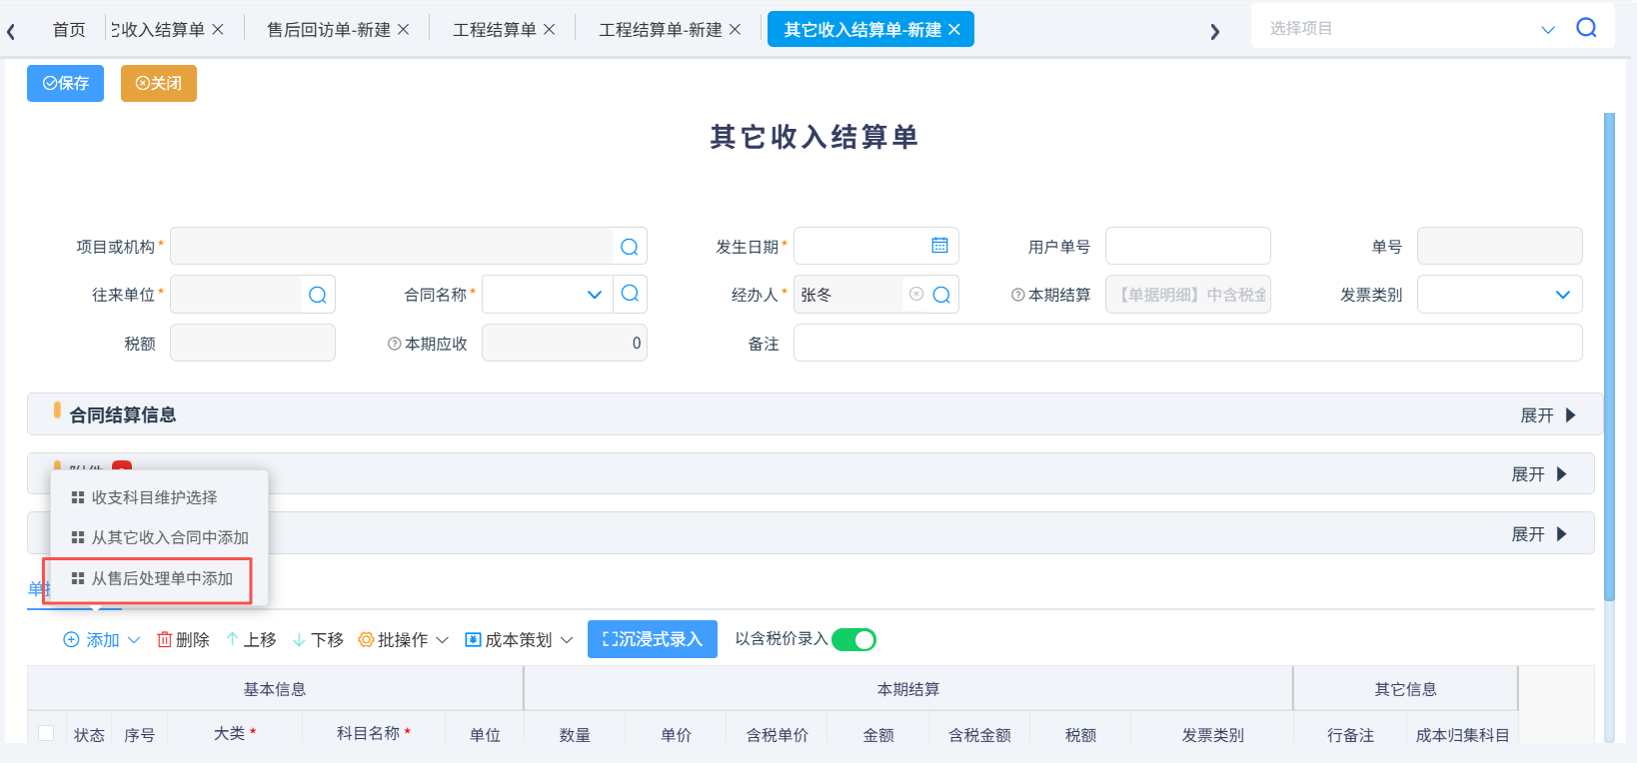1637x764 pixels.
Task: Click the 用户单号 input field
Action: 1187,246
